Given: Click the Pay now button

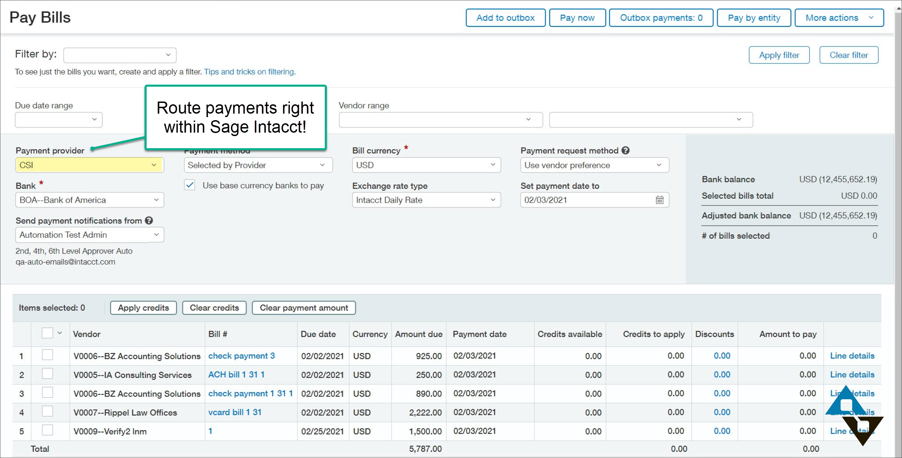Looking at the screenshot, I should (577, 18).
